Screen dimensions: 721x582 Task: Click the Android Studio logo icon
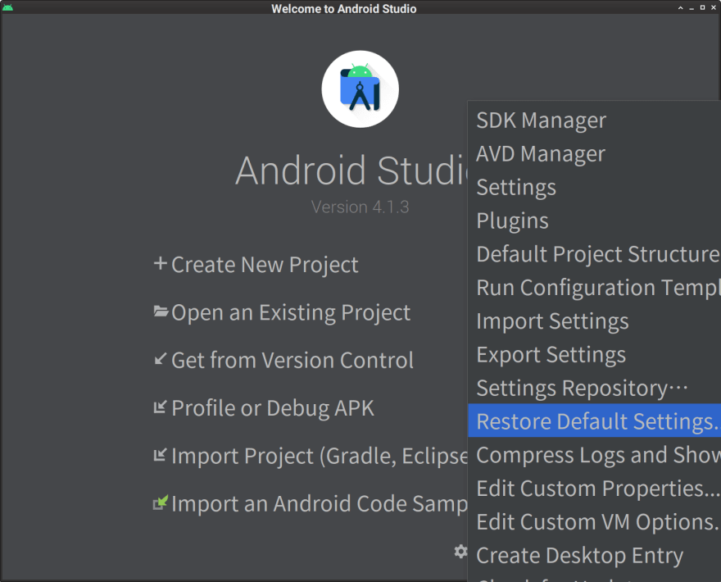coord(360,89)
